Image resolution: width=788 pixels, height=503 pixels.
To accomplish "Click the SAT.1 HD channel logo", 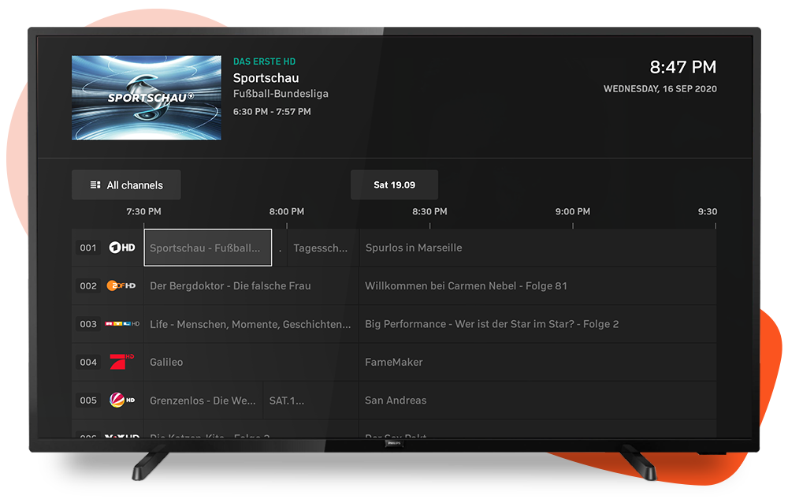I will pyautogui.click(x=122, y=401).
